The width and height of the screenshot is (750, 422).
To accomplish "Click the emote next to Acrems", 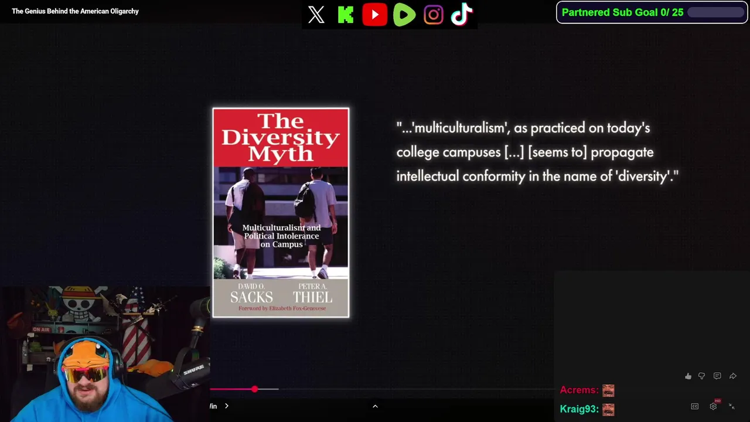I will [x=608, y=390].
